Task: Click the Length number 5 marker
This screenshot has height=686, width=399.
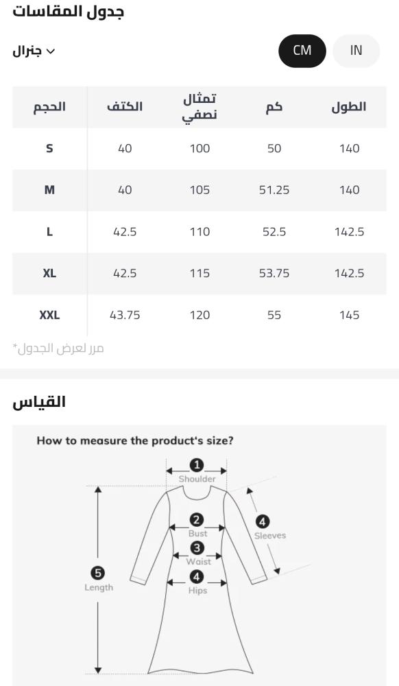Action: [98, 573]
